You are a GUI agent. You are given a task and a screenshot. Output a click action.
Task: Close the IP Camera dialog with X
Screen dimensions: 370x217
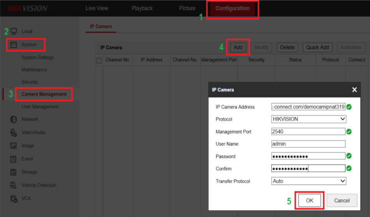pyautogui.click(x=354, y=90)
